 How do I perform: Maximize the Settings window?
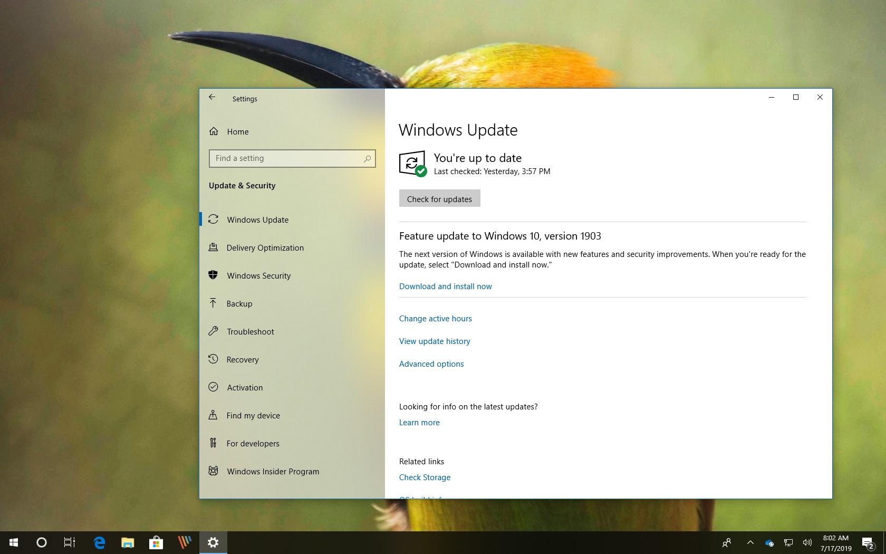[796, 97]
